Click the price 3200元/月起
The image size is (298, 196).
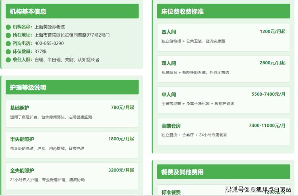tap(121, 170)
